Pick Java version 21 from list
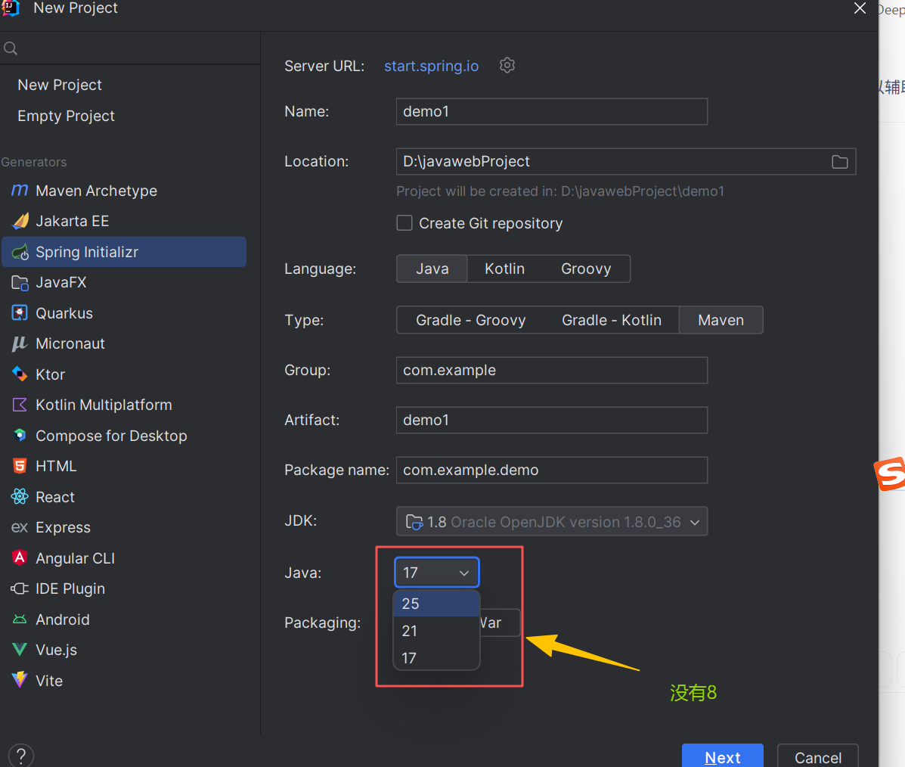Screen dimensions: 905x767 click(x=436, y=631)
